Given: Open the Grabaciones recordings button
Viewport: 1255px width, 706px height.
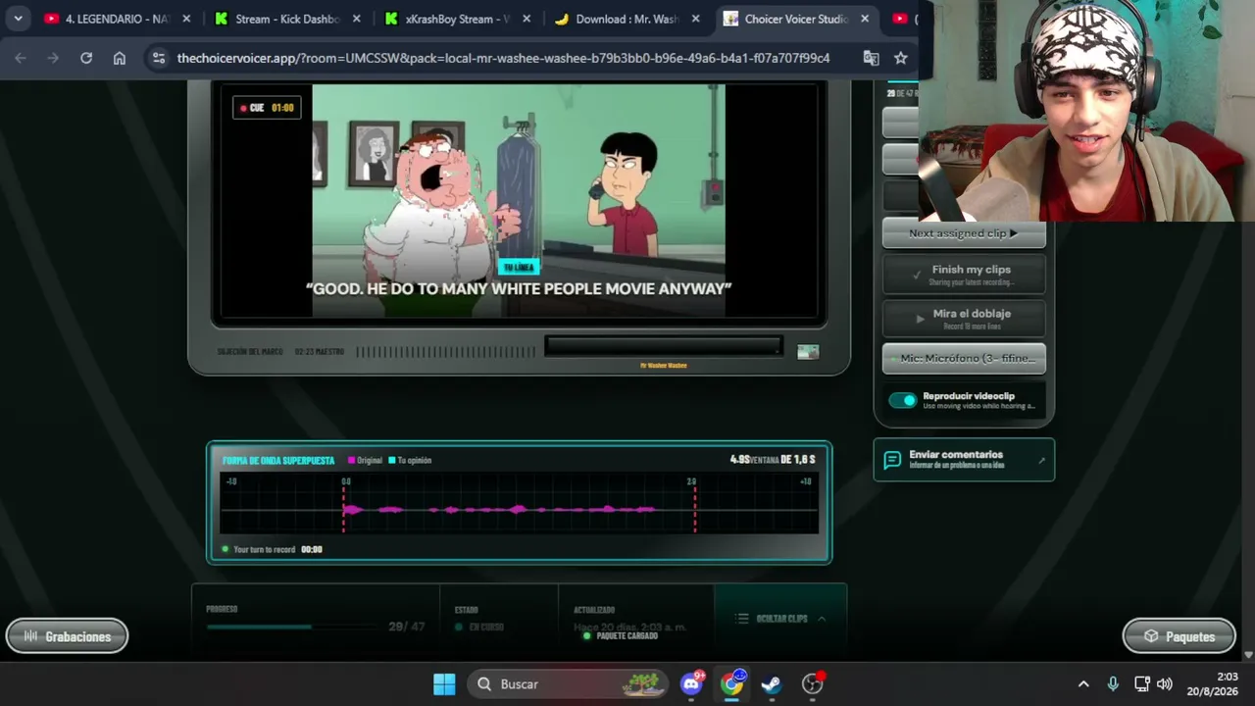Looking at the screenshot, I should (67, 636).
